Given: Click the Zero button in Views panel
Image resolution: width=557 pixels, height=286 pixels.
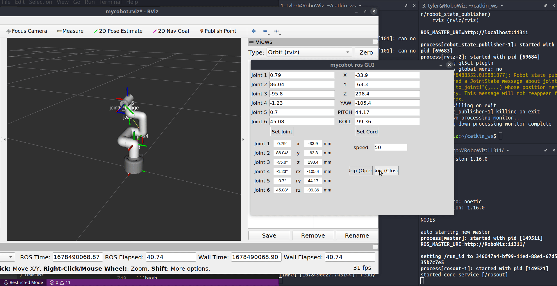Looking at the screenshot, I should coord(366,53).
